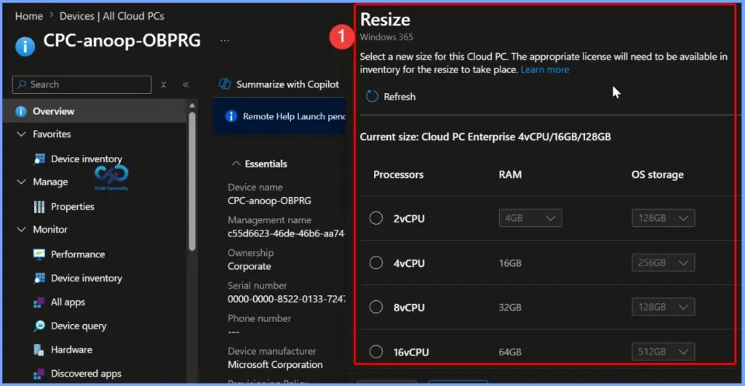Image resolution: width=745 pixels, height=386 pixels.
Task: Click Device inventory icon under Favorites
Action: point(40,158)
